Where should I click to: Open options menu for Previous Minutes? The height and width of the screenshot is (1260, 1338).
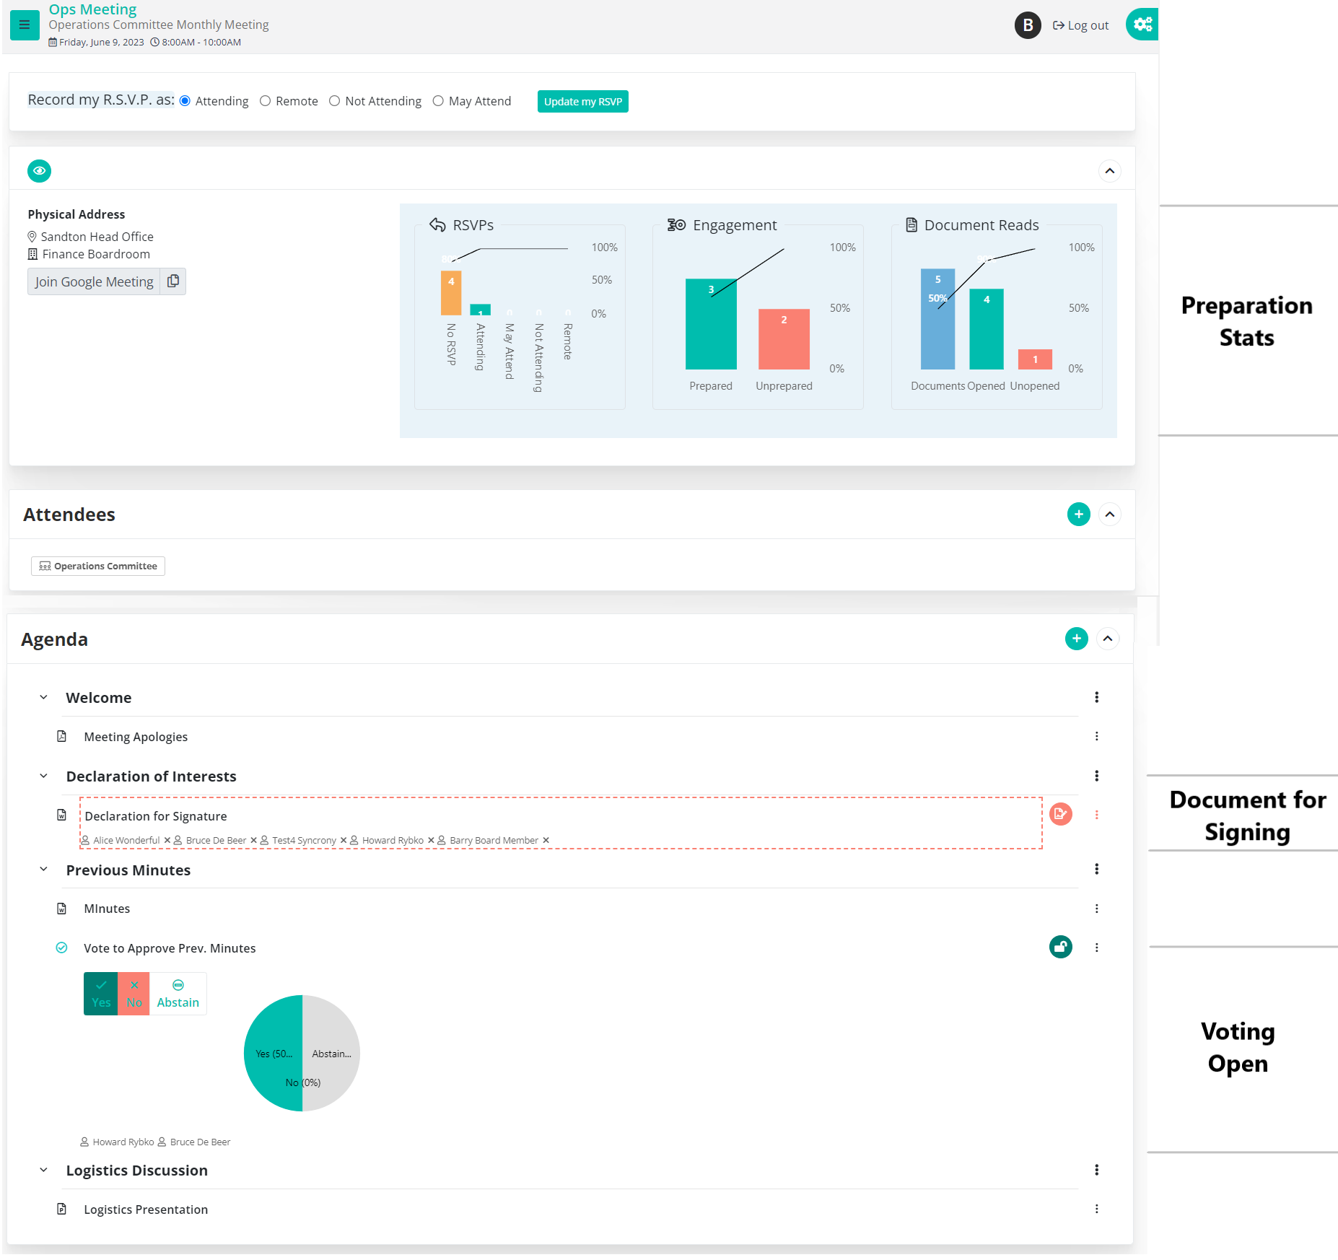(x=1097, y=870)
